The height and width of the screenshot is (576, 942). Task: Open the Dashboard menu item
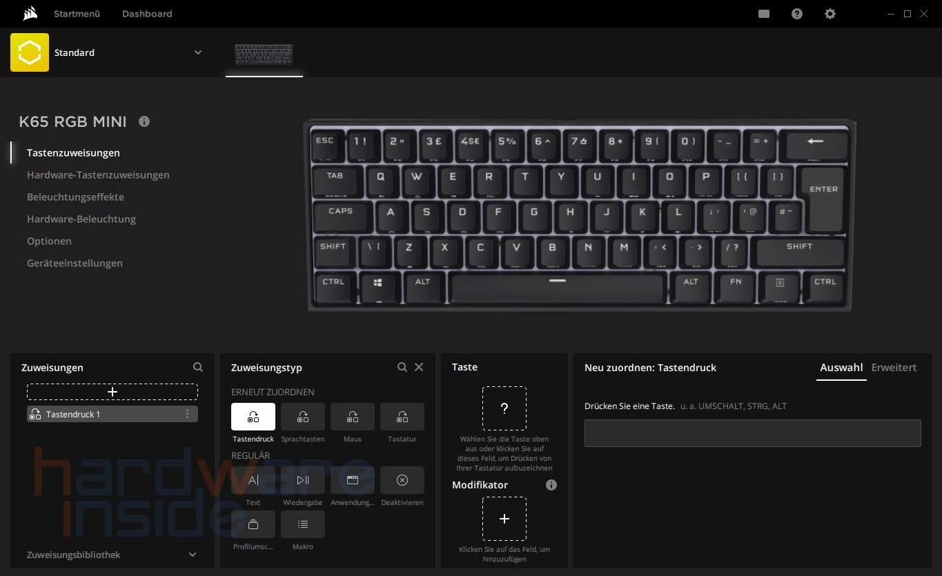147,14
